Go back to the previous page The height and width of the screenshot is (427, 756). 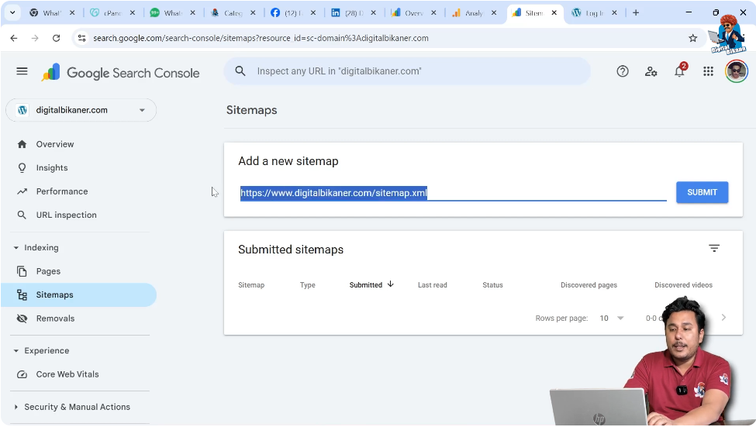coord(14,38)
